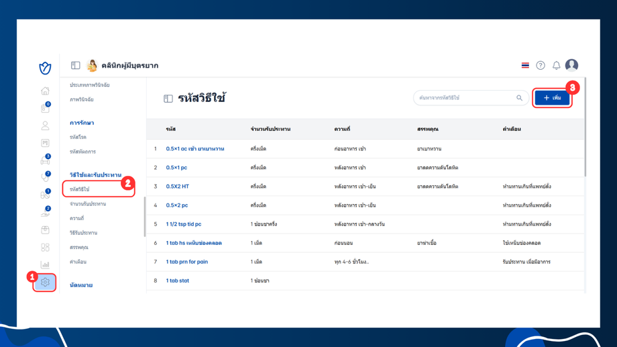The width and height of the screenshot is (617, 347).
Task: Open code link 1 tab prn for pain
Action: [x=187, y=262]
